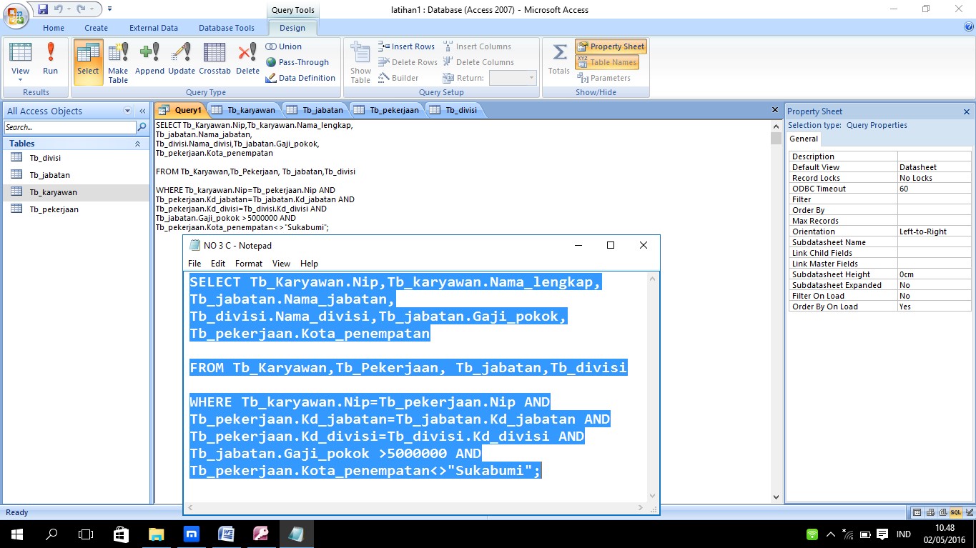Open Notepad Help menu
The width and height of the screenshot is (976, 548).
point(309,264)
